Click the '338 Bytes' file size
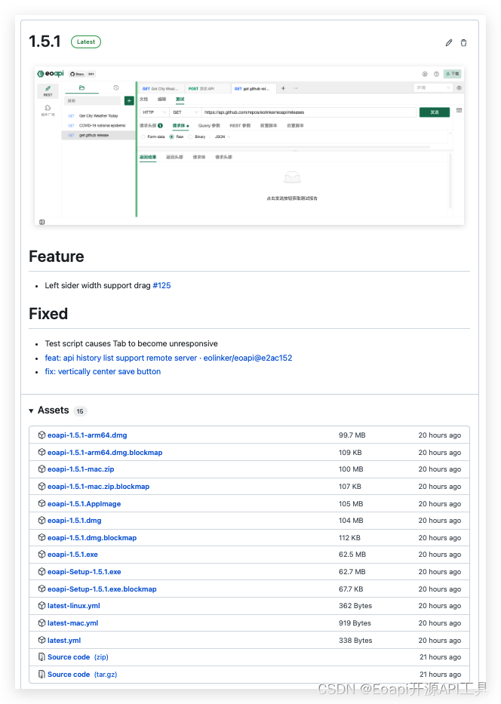Viewport: 501px width, 704px height. click(355, 641)
